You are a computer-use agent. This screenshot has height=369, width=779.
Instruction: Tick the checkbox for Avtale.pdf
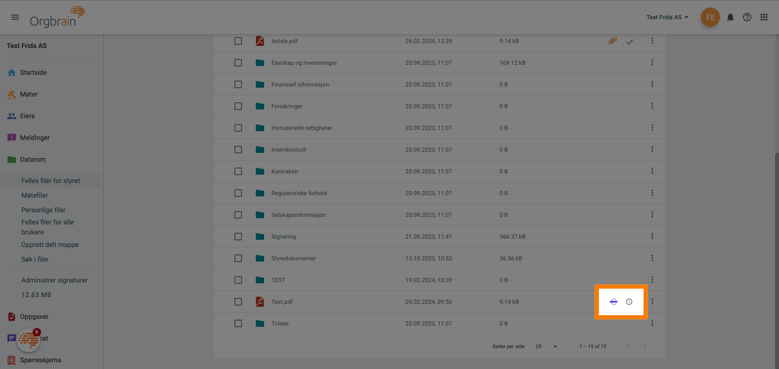238,41
